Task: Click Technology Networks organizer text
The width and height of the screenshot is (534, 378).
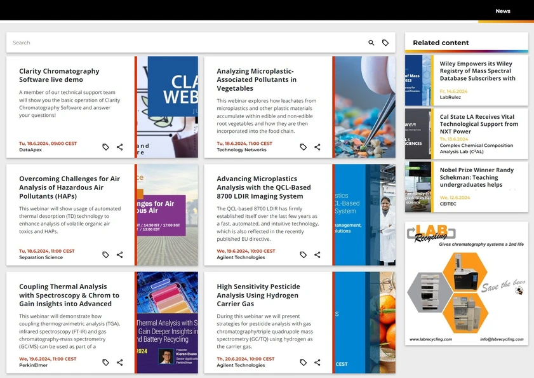Action: click(x=241, y=150)
